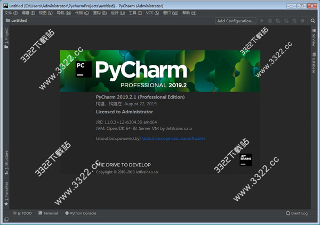This screenshot has height=225, width=320.
Task: Click "THE DRIVE TO DEVELOP" slogan text
Action: point(123,165)
